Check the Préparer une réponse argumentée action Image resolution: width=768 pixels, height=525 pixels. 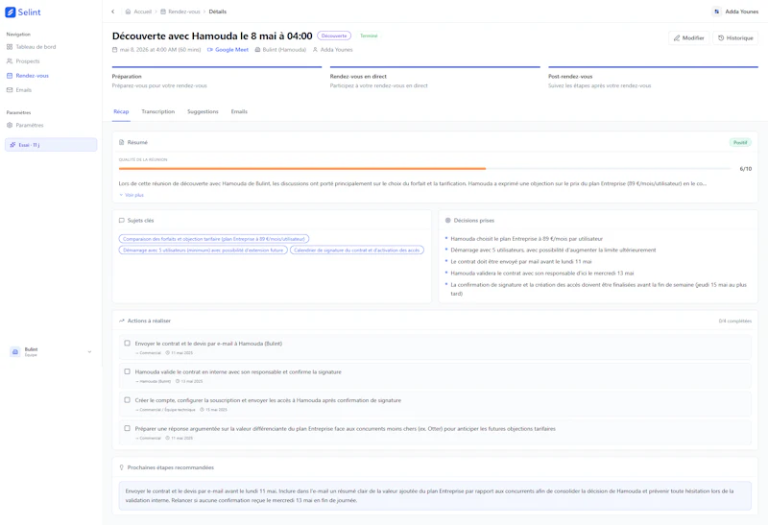[x=128, y=428]
